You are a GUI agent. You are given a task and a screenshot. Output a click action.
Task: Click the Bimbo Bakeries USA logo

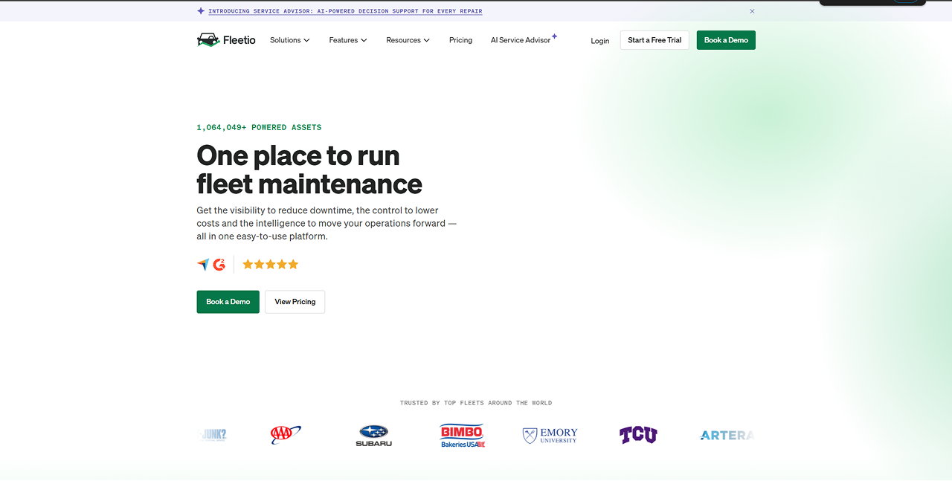463,436
